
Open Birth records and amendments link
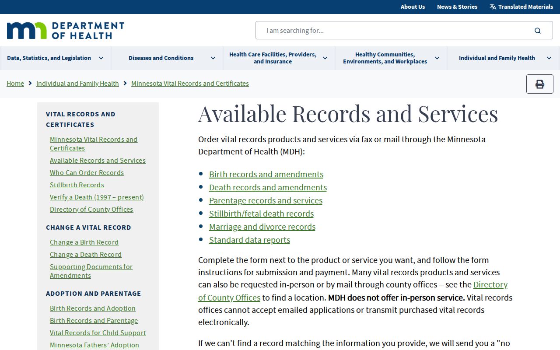click(x=266, y=174)
